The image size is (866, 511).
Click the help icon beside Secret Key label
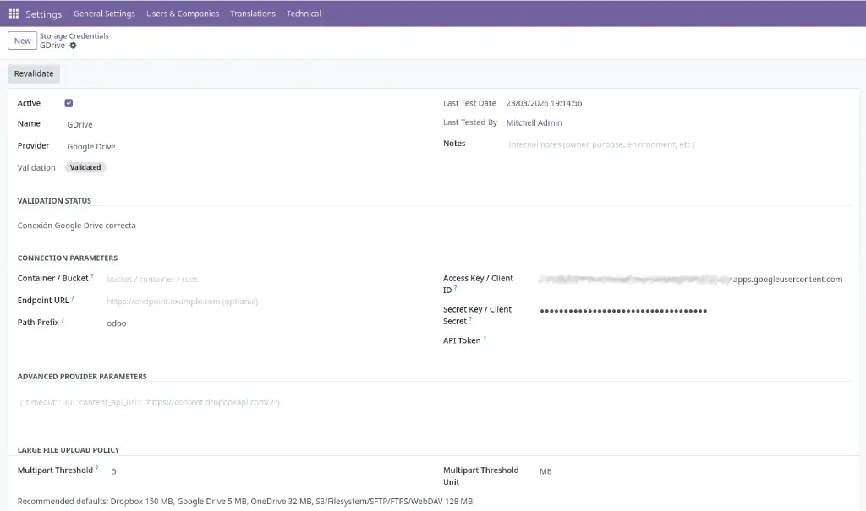(x=470, y=319)
